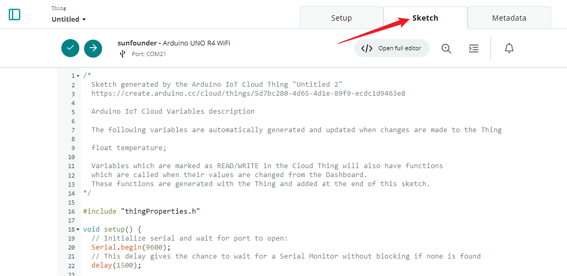Toggle the sidebar panel icon
Image resolution: width=567 pixels, height=276 pixels.
click(14, 14)
